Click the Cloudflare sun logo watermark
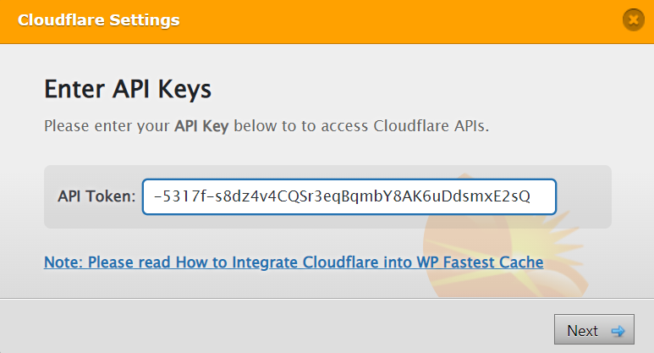Image resolution: width=654 pixels, height=353 pixels. point(505,235)
